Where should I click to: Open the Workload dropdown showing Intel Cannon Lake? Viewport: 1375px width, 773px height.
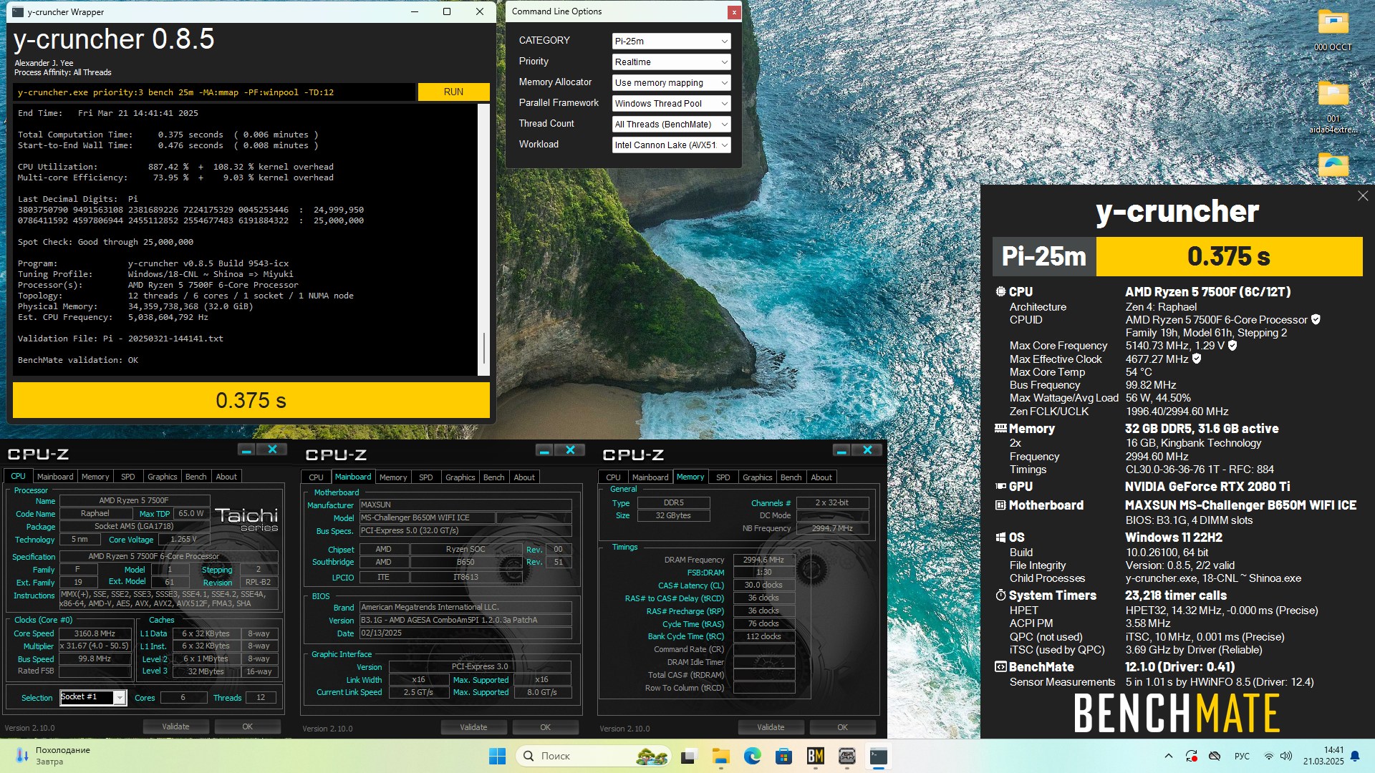point(671,145)
